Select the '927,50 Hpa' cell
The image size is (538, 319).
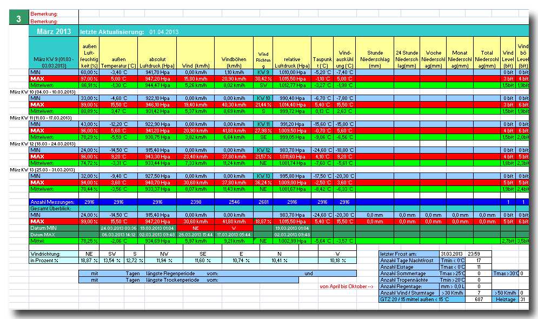(157, 176)
